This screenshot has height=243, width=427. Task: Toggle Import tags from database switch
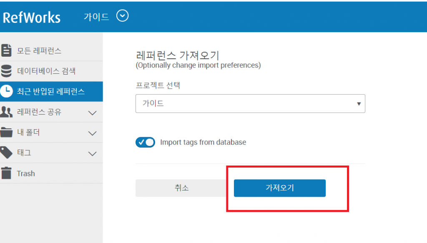[145, 142]
